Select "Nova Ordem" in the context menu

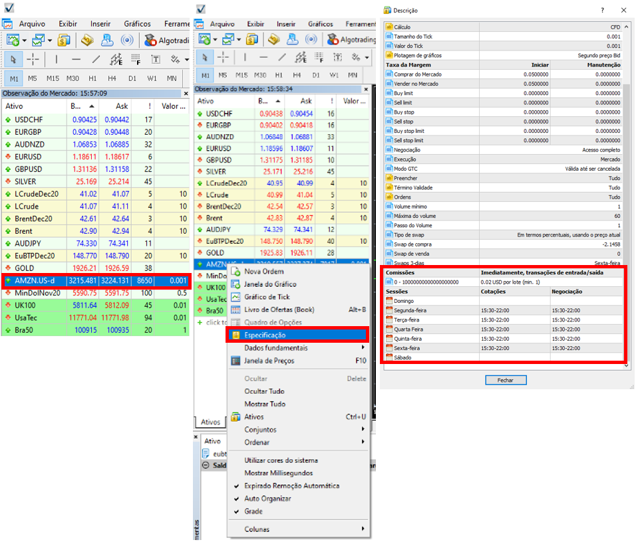point(298,272)
